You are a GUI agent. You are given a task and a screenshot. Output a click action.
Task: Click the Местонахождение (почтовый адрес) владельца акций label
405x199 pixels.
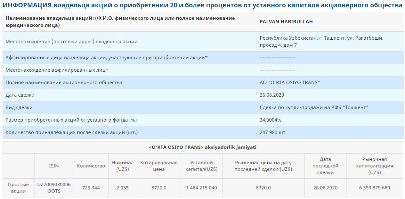pos(71,42)
